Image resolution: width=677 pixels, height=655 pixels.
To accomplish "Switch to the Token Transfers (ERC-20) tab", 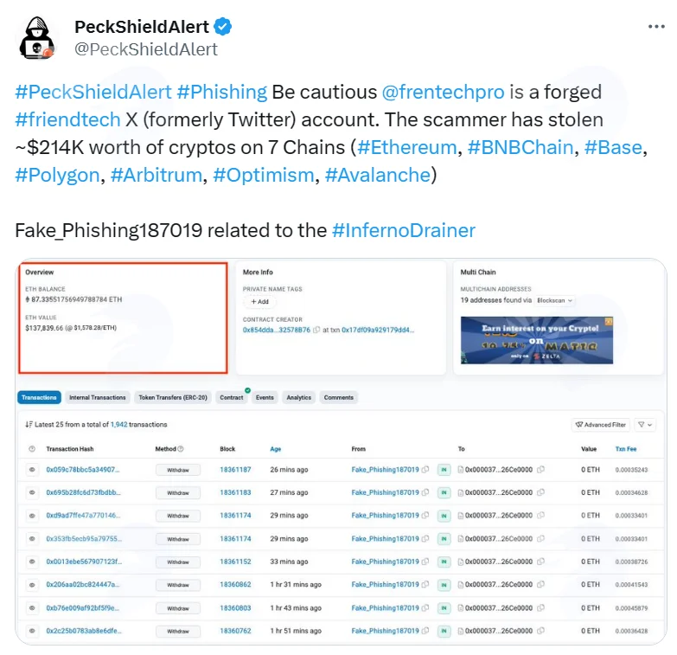I will (x=173, y=397).
